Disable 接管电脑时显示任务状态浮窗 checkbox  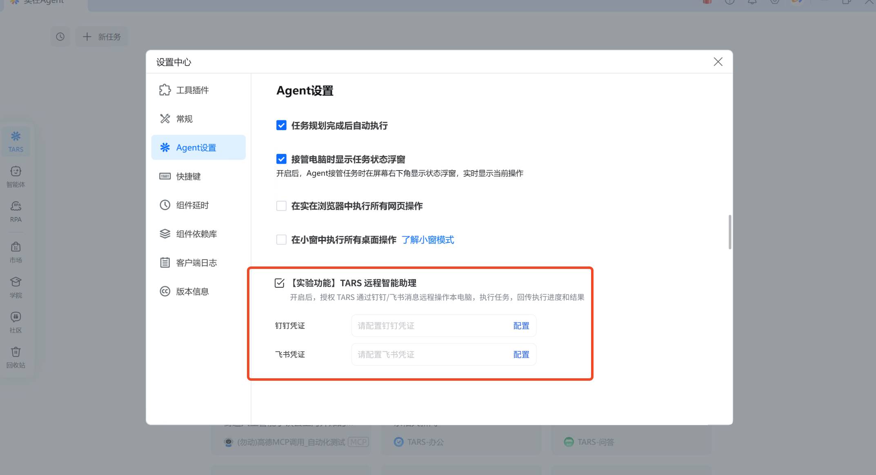coord(281,159)
